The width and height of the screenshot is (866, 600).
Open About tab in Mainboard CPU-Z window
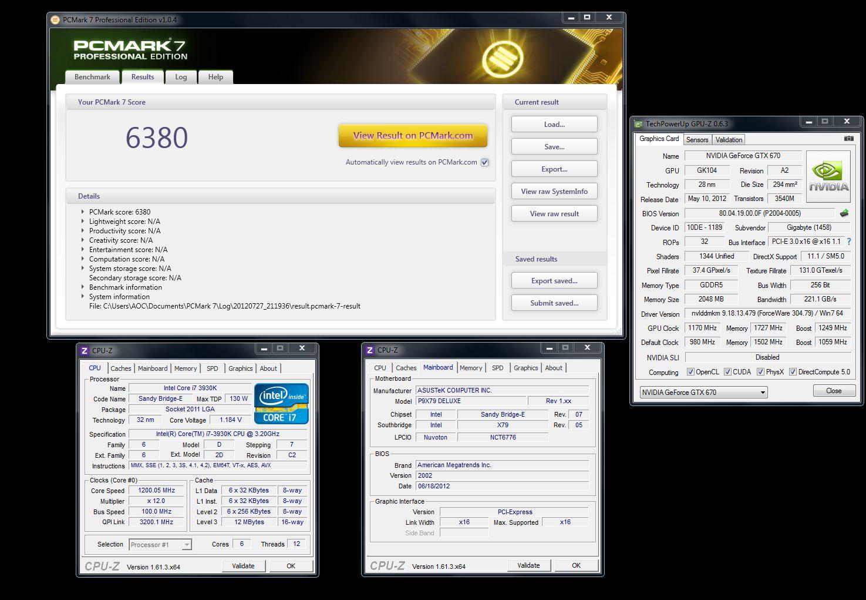pyautogui.click(x=554, y=368)
